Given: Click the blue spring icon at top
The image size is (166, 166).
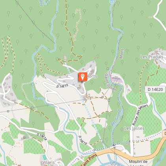Looking at the screenshot, I should pos(111,2).
